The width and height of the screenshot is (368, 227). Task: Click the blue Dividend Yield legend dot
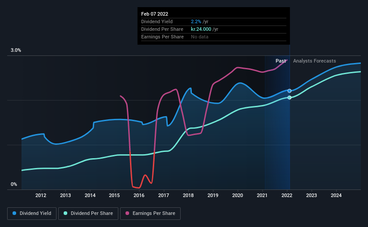coord(14,213)
